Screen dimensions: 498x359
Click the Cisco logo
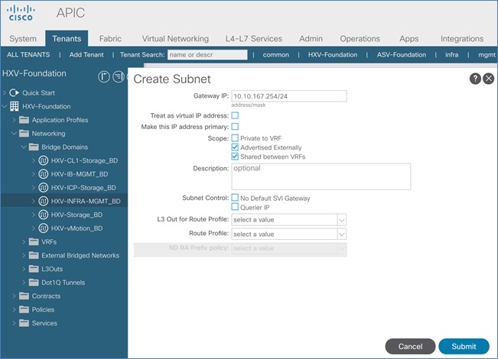coord(21,13)
